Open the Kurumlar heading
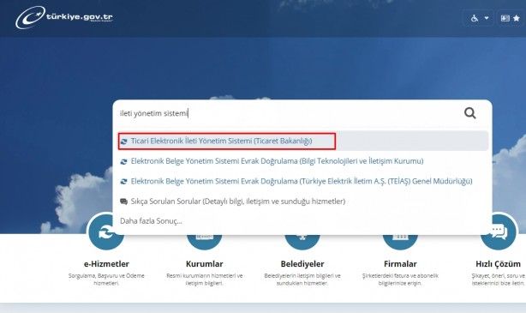526x313 pixels. (x=204, y=264)
